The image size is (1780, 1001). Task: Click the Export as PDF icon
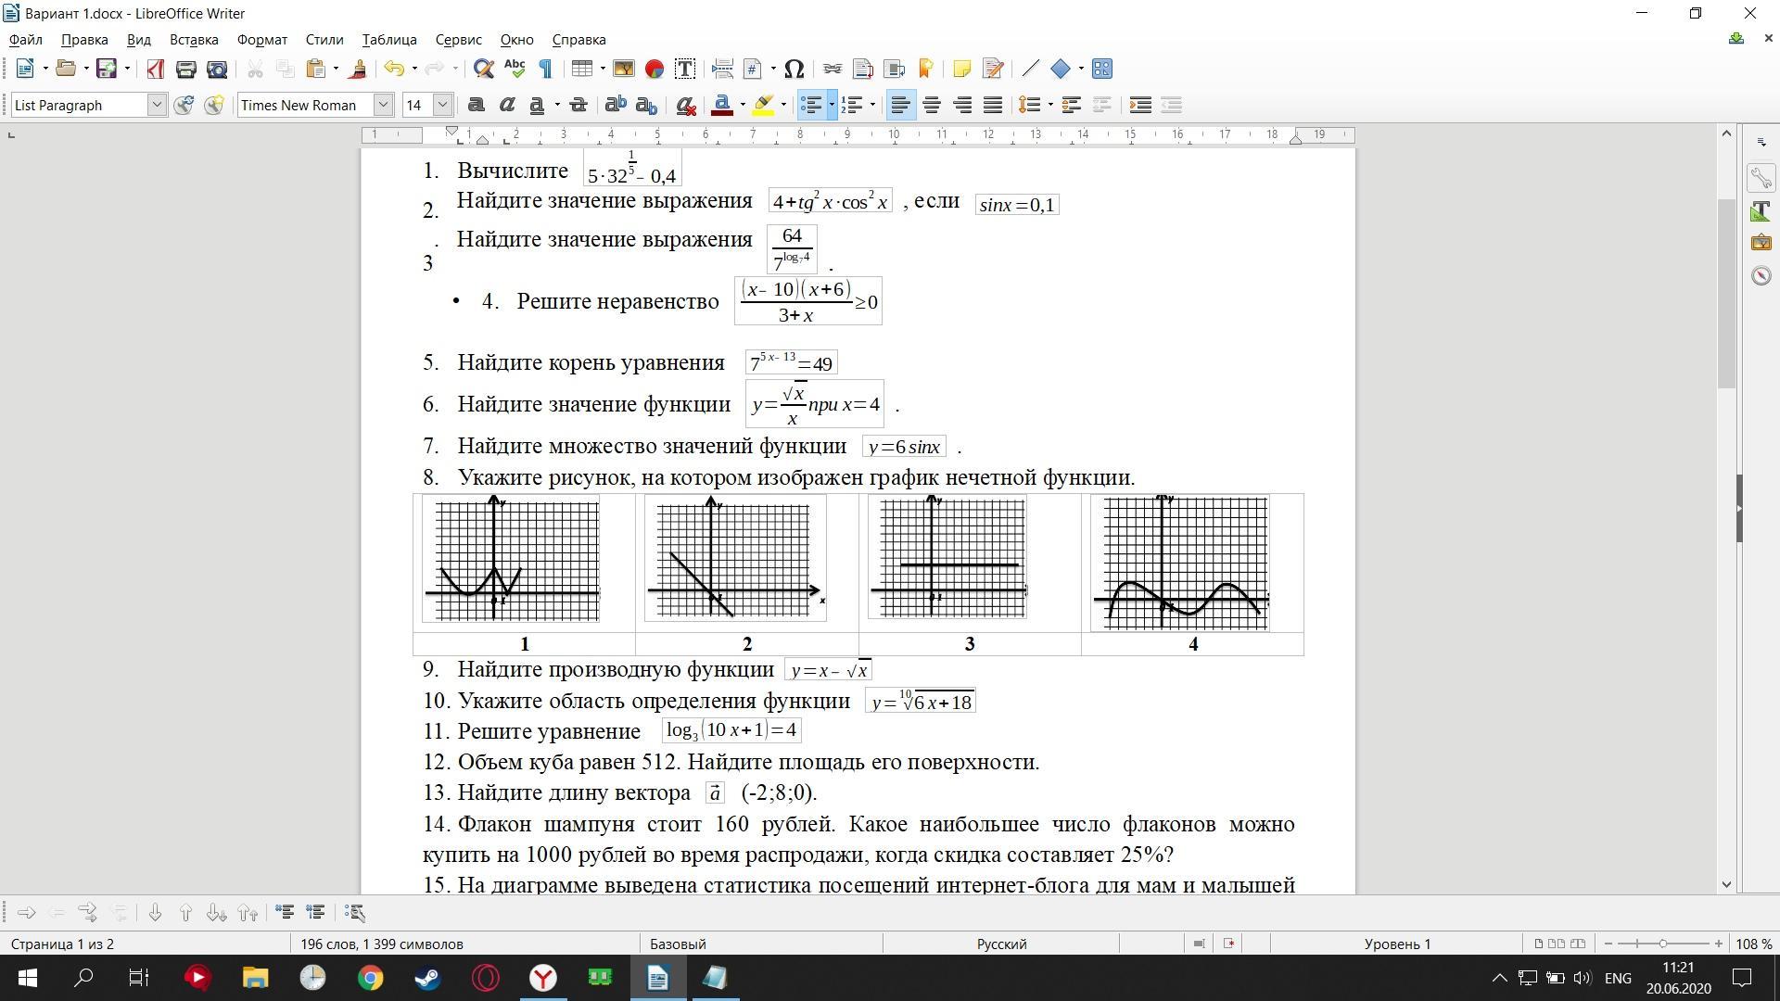point(155,69)
